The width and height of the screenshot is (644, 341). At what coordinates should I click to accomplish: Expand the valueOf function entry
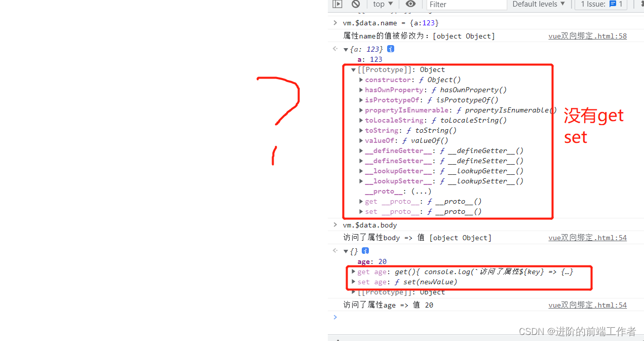coord(361,141)
